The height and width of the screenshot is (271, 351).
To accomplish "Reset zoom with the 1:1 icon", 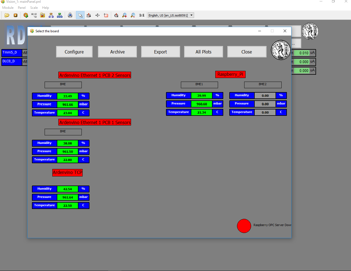I will [x=142, y=15].
